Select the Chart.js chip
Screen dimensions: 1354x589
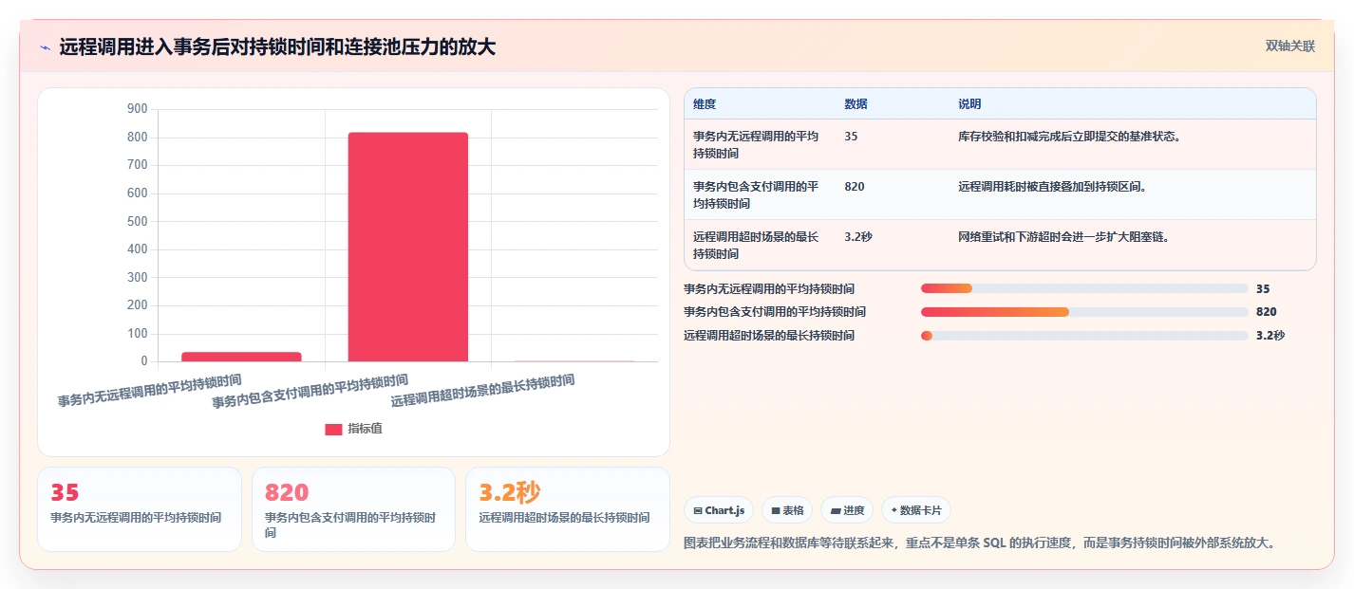click(x=719, y=510)
